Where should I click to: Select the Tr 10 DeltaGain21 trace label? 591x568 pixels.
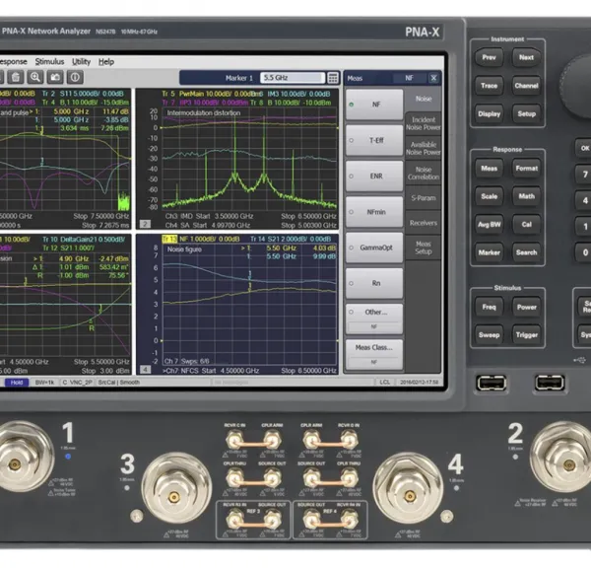84,240
